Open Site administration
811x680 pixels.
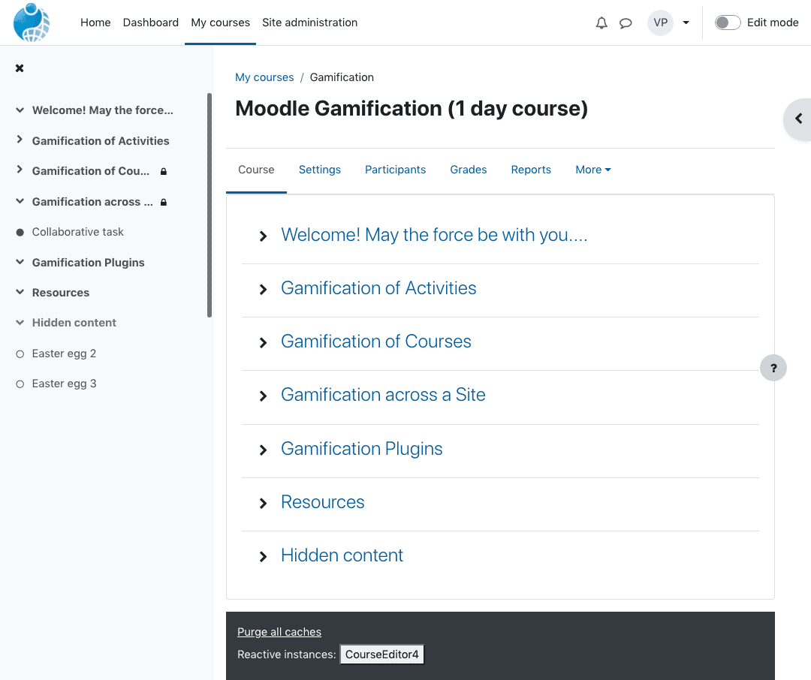(x=309, y=23)
